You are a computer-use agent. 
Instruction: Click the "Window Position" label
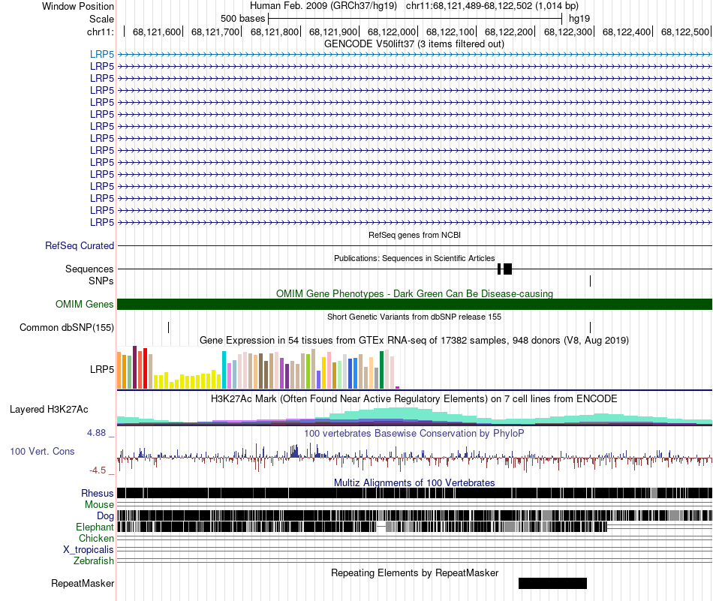point(78,6)
